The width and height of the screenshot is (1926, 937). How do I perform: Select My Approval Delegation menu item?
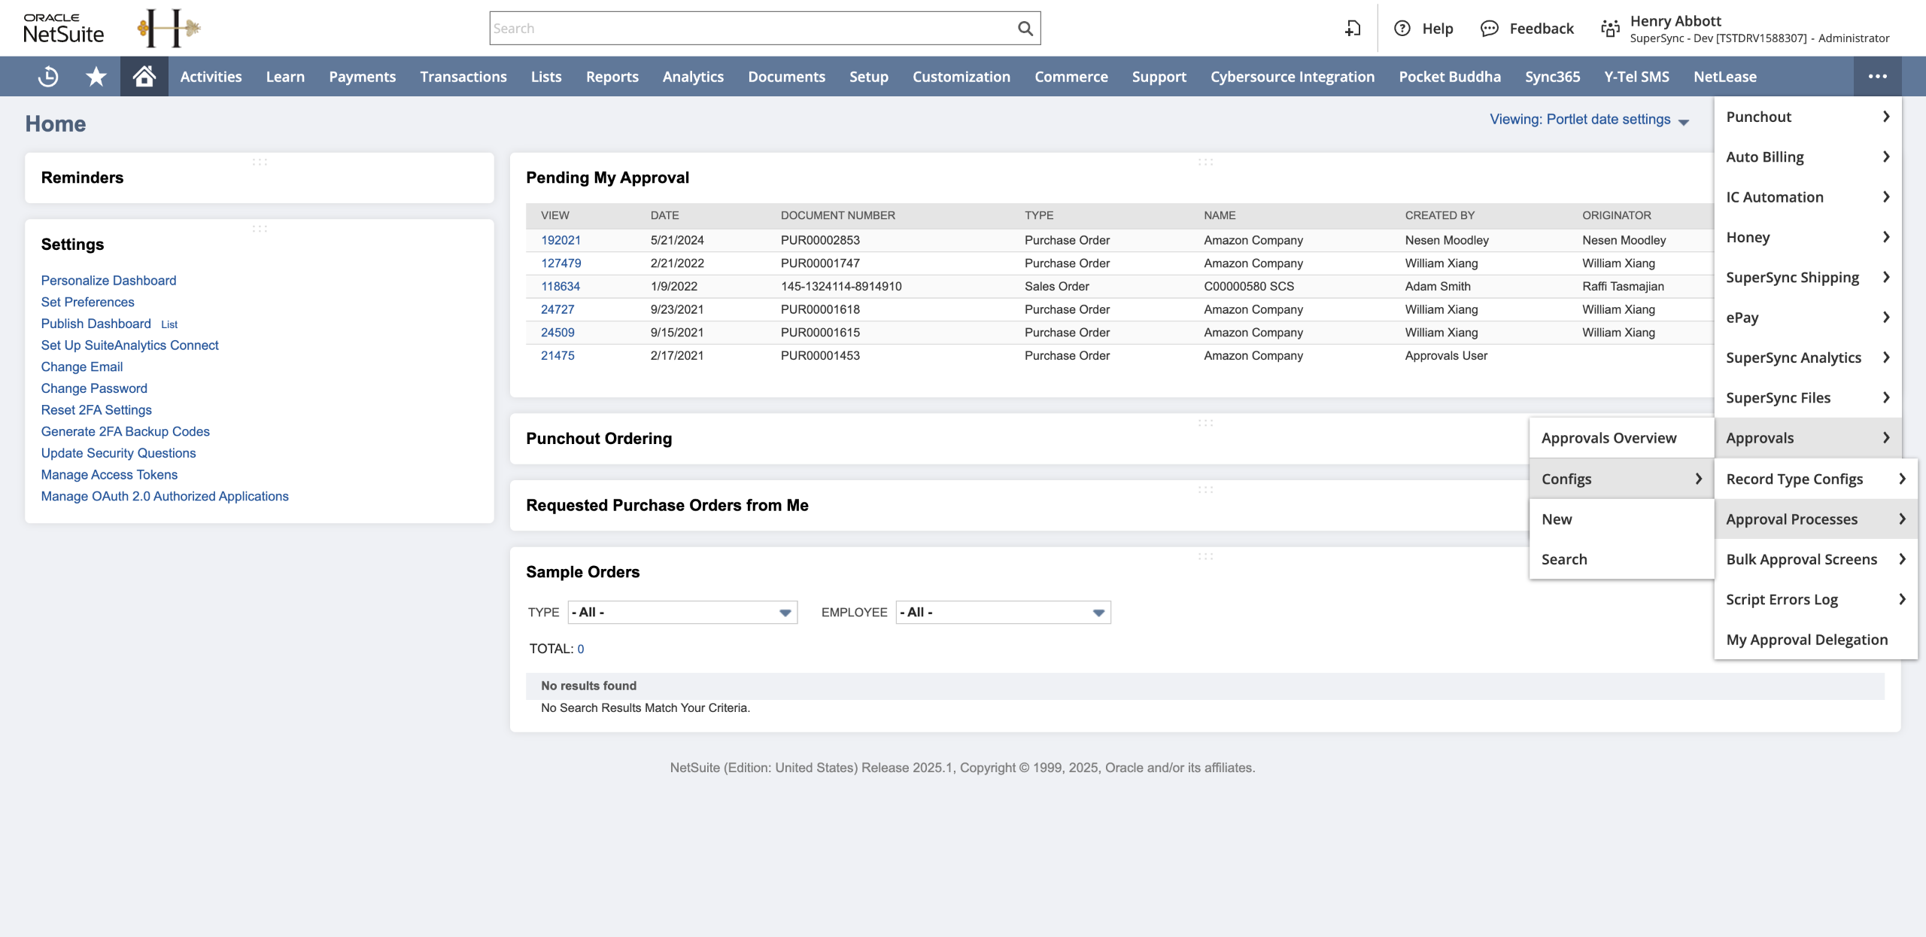1806,640
